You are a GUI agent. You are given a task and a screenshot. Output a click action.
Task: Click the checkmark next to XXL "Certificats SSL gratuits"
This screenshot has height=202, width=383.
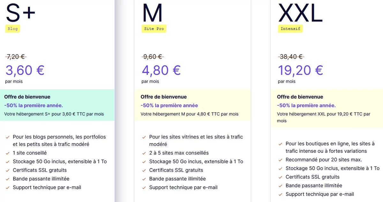[x=280, y=177]
